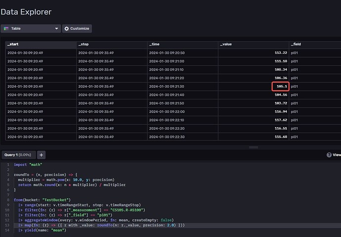Click the time 2024-01-30 09:22:10 cell

tap(183, 120)
